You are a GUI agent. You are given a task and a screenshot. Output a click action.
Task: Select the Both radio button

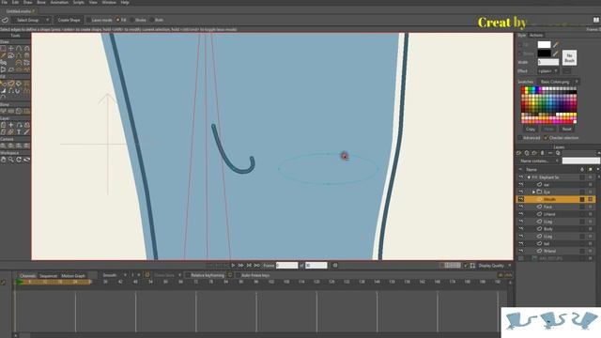tap(152, 20)
